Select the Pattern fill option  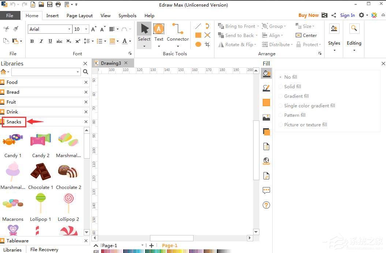(295, 115)
